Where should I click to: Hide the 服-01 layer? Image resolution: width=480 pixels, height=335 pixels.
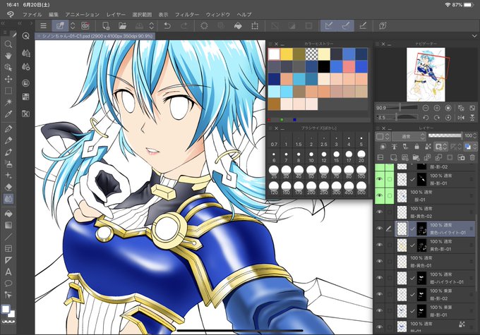pos(380,195)
